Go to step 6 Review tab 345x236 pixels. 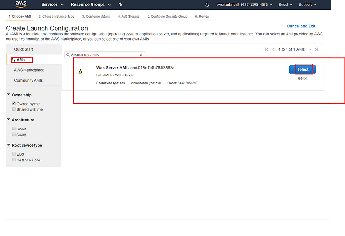click(x=202, y=16)
